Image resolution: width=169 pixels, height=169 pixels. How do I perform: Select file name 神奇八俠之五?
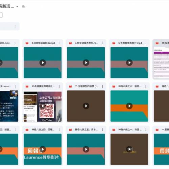click(86, 130)
